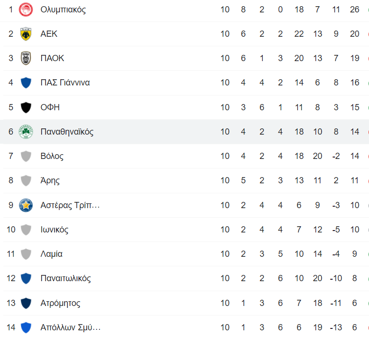Click the ΠΑΟΚ black and white crest
369x337 pixels.
pos(26,58)
